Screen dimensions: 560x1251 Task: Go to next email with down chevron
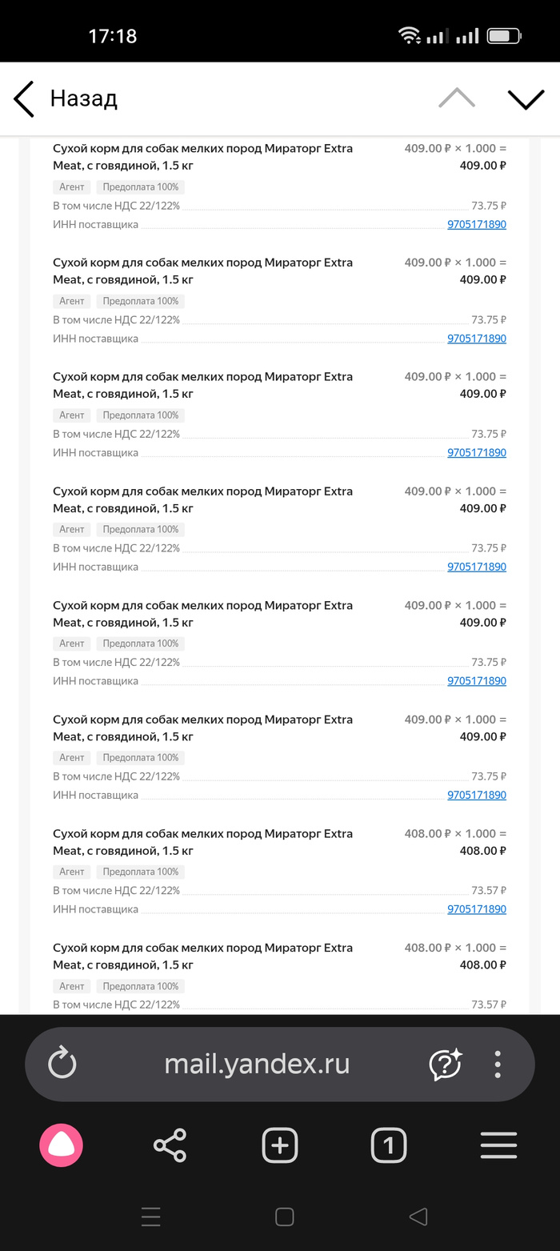pos(526,98)
